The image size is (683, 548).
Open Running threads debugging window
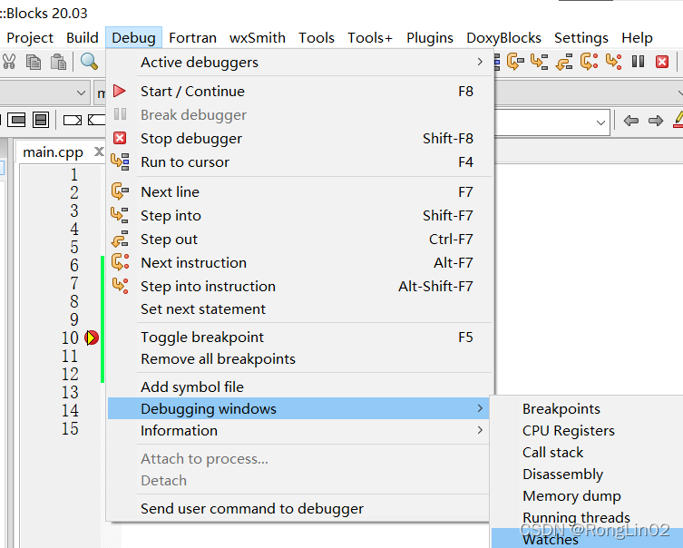587,517
